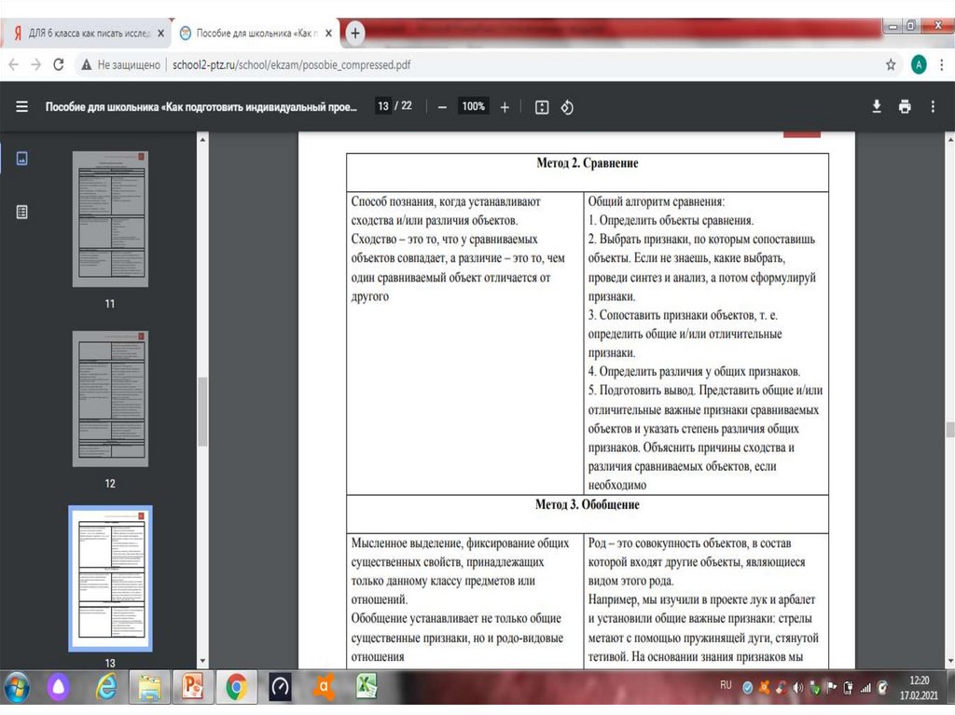Open PowerPoint from the Windows taskbar
This screenshot has width=955, height=715.
(193, 688)
